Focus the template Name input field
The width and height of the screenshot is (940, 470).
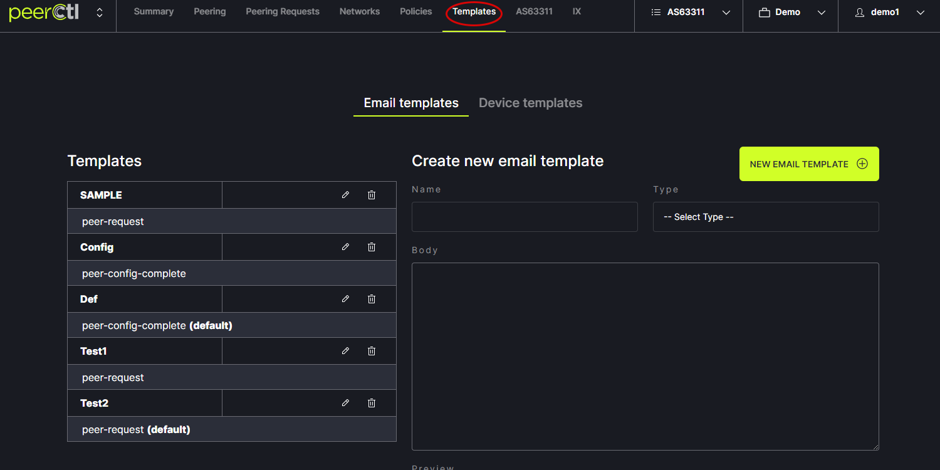pos(525,217)
